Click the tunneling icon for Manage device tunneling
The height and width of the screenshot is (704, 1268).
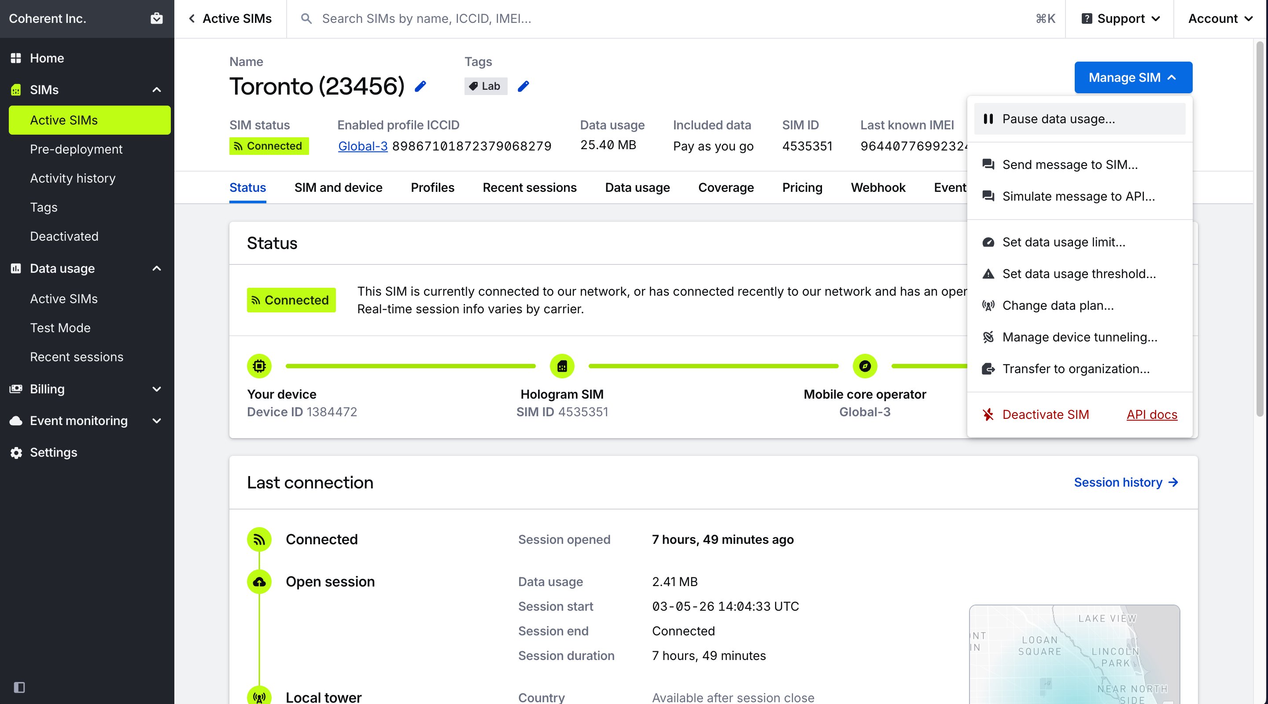[x=988, y=337]
